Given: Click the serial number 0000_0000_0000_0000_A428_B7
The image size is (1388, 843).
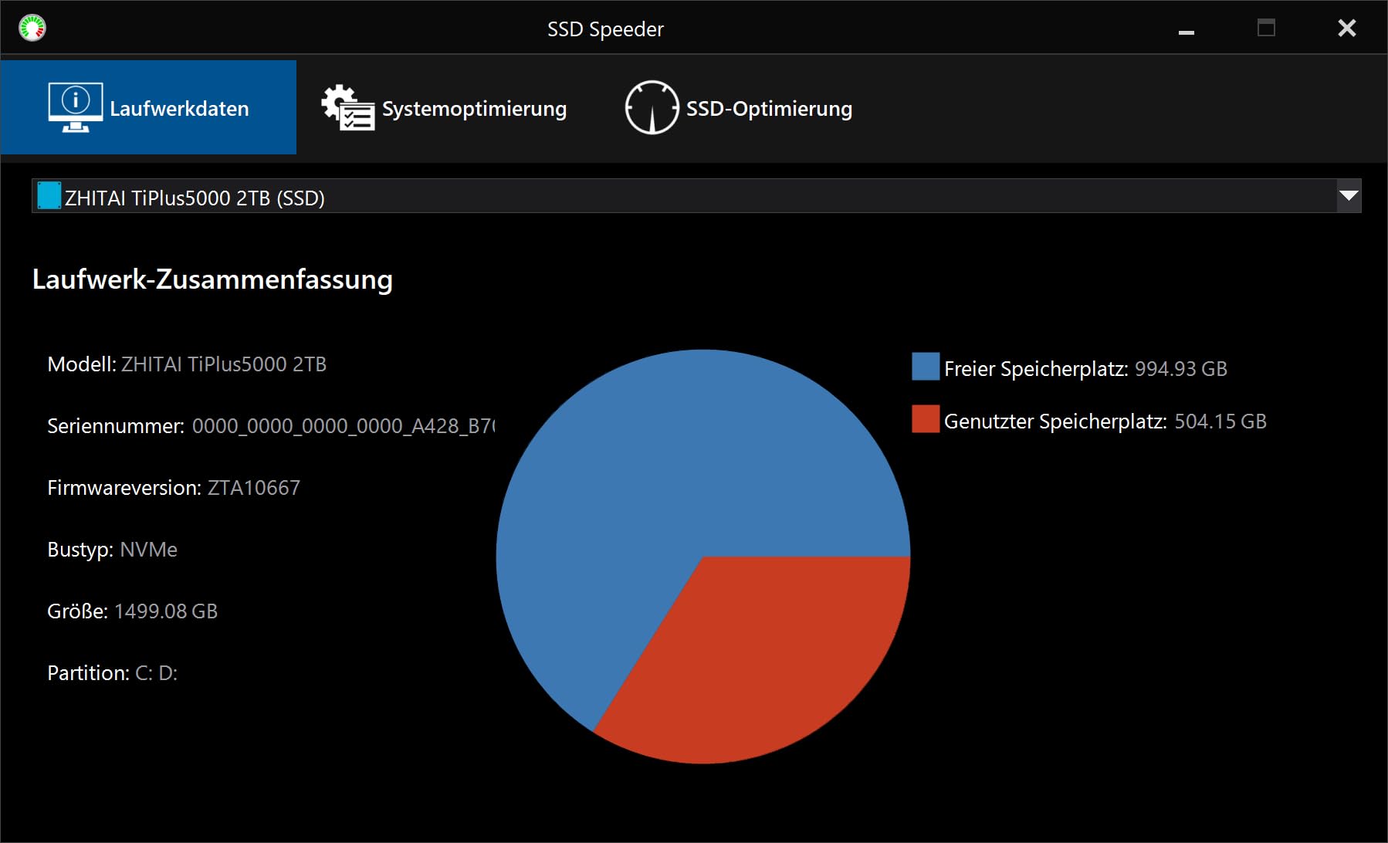Looking at the screenshot, I should tap(344, 426).
